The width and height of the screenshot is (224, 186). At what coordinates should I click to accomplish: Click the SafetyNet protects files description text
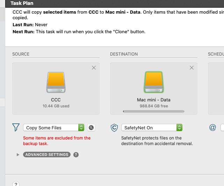[x=157, y=141]
